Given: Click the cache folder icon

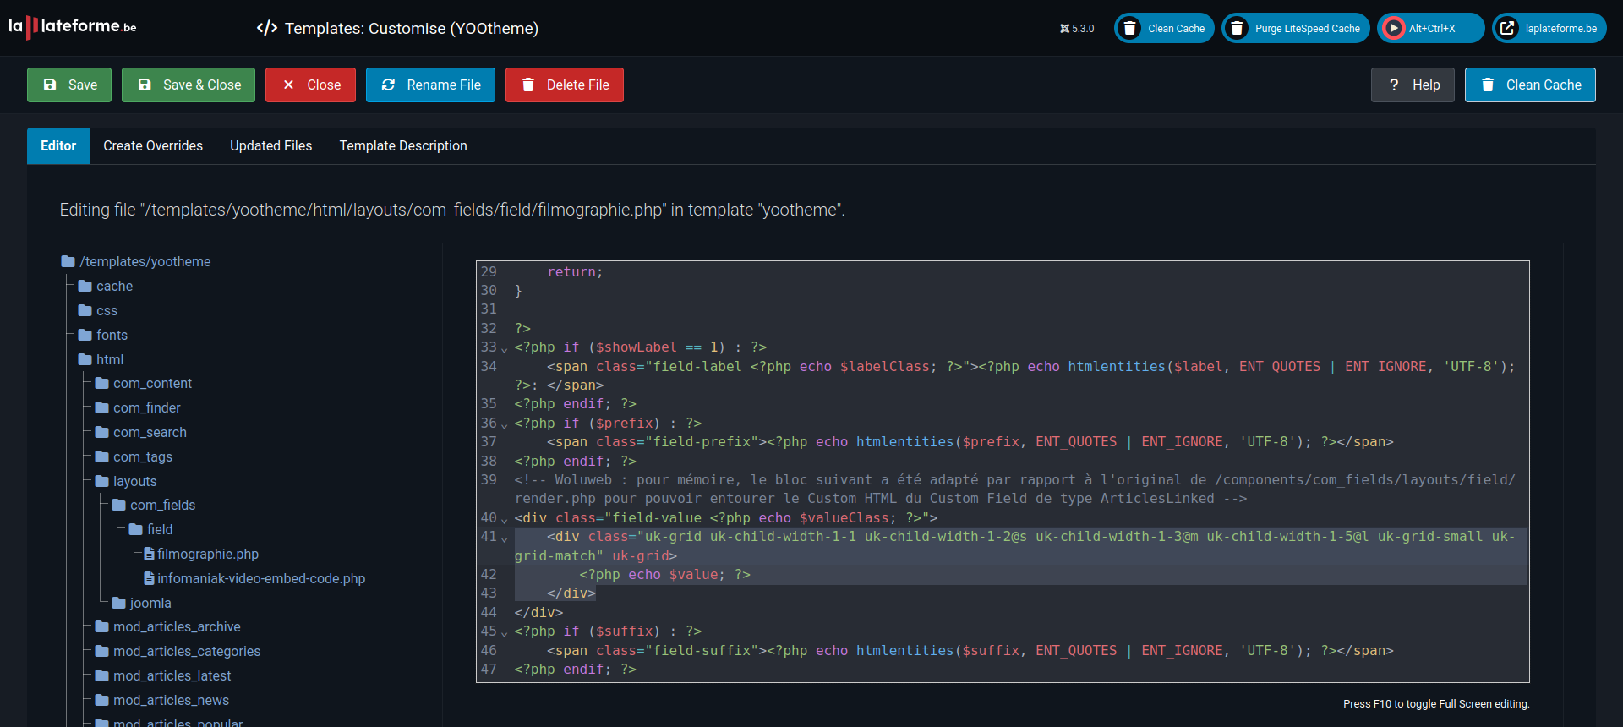Looking at the screenshot, I should [x=85, y=286].
